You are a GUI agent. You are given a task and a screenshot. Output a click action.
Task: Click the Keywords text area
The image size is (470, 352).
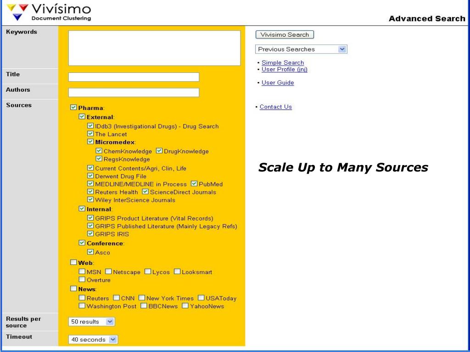(154, 48)
